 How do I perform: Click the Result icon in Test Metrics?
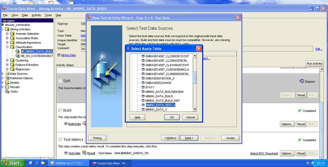(x=84, y=153)
